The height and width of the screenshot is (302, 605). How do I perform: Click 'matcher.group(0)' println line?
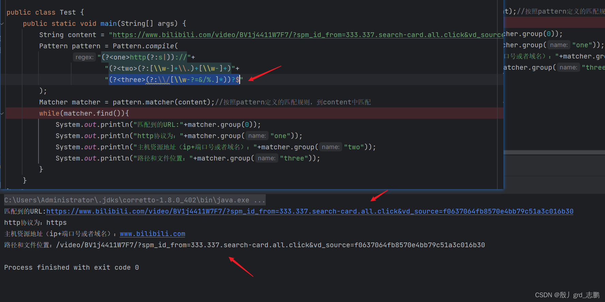pyautogui.click(x=158, y=124)
